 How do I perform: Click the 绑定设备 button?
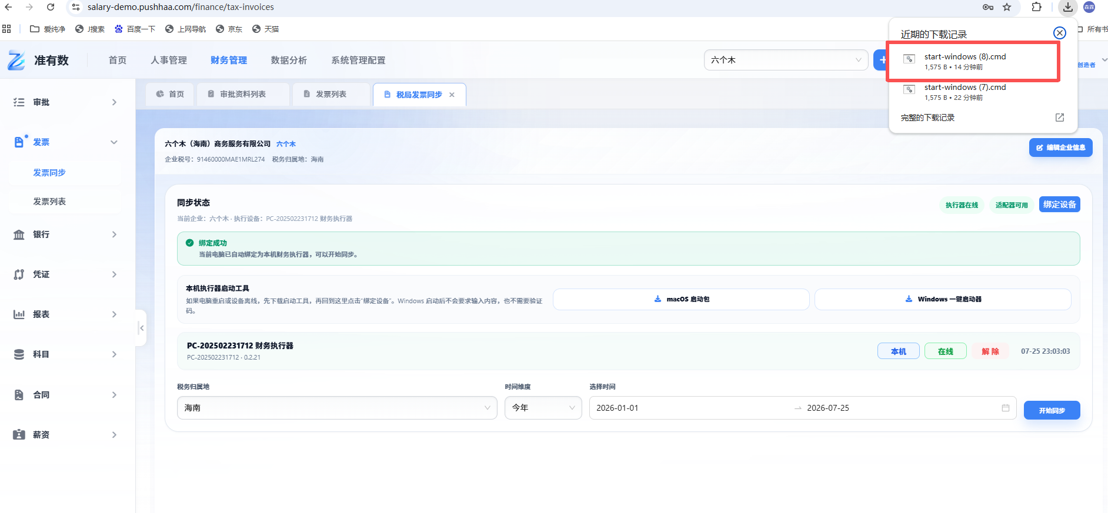(1059, 204)
